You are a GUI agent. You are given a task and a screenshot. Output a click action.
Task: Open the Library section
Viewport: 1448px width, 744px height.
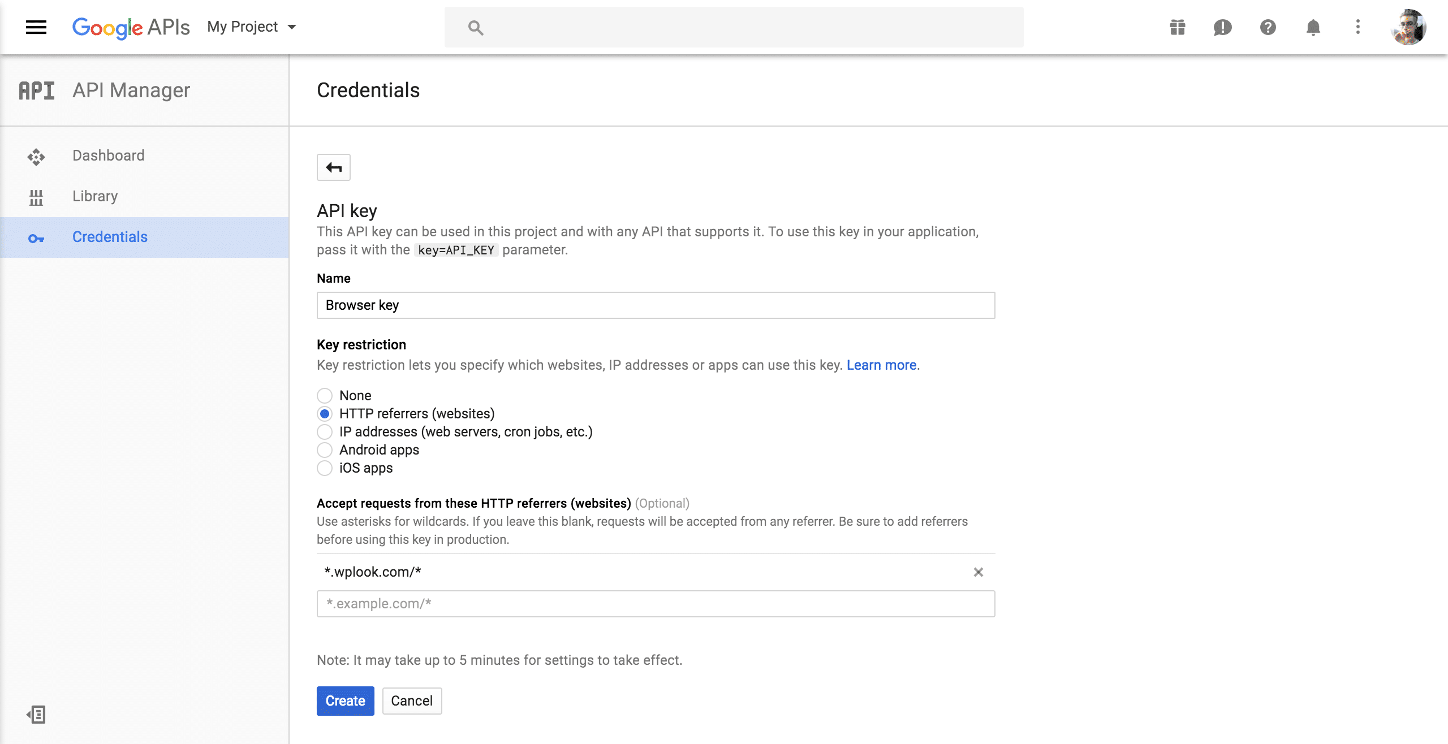pyautogui.click(x=94, y=196)
